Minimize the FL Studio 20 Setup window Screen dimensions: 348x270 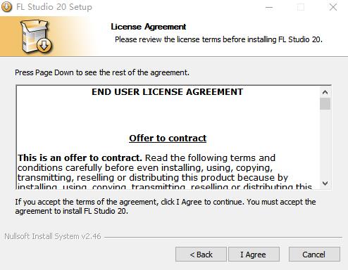click(x=269, y=7)
